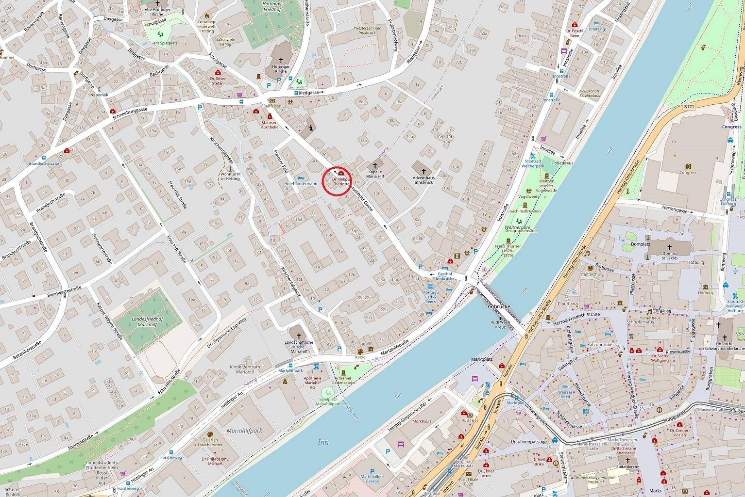This screenshot has width=745, height=497.
Task: Click the Walther von der Vogelweide monument marker
Action: click(x=547, y=176)
